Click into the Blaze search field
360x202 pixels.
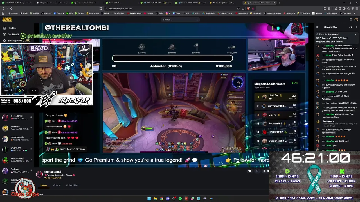(180, 20)
